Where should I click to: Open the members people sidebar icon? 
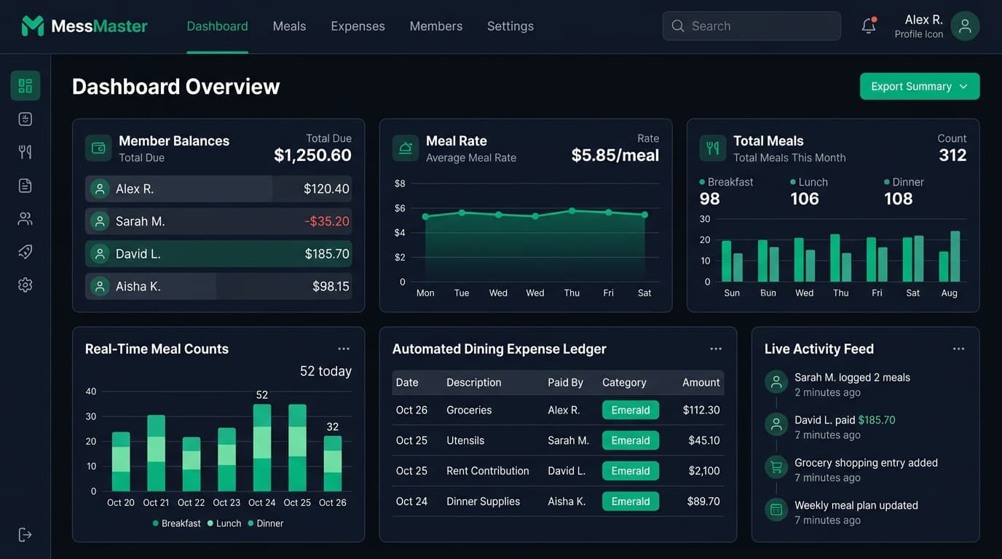[x=25, y=218]
